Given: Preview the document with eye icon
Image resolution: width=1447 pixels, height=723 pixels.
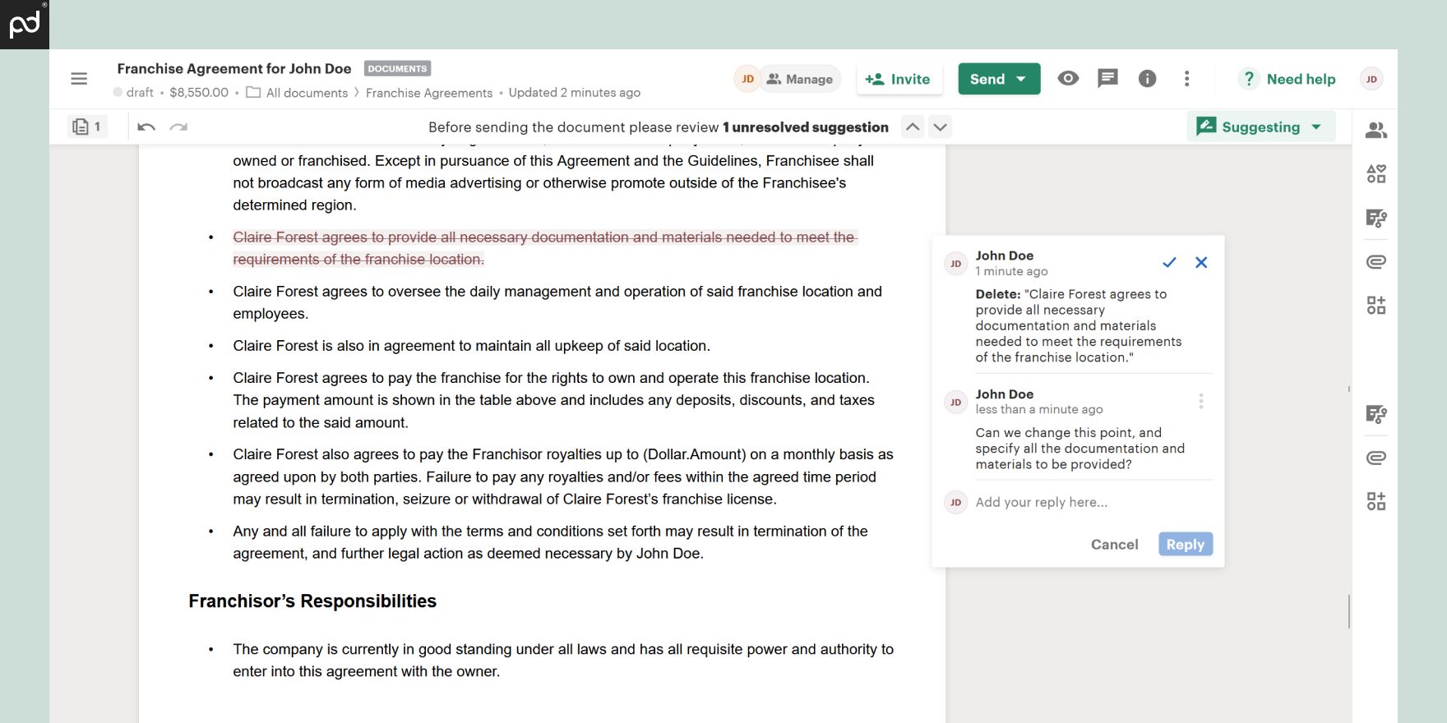Looking at the screenshot, I should [x=1068, y=78].
